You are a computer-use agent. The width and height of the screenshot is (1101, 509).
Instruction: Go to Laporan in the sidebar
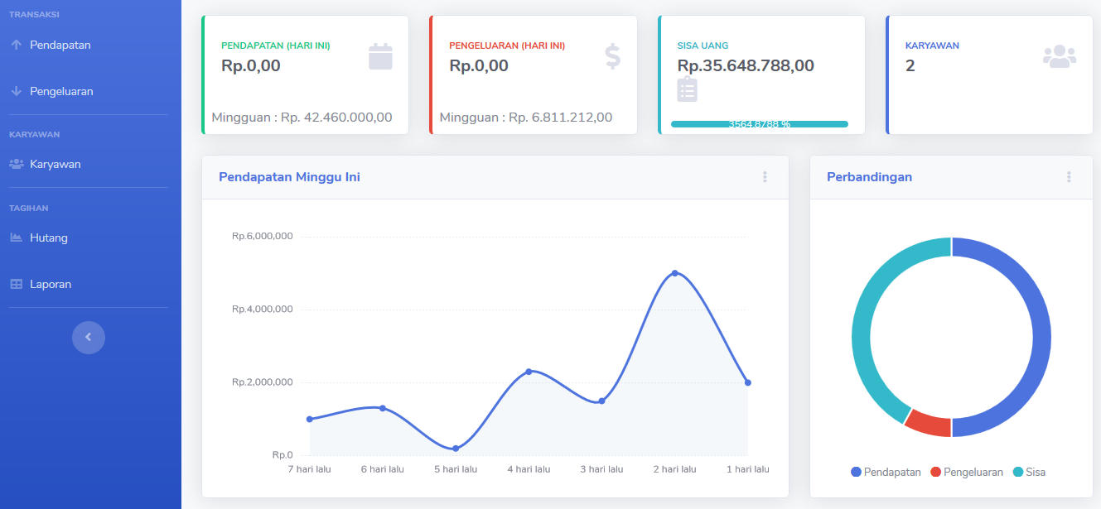51,284
